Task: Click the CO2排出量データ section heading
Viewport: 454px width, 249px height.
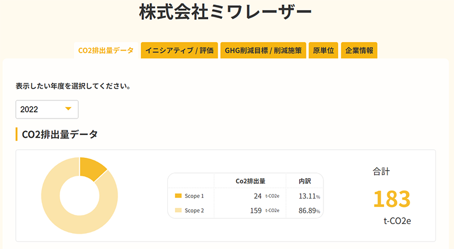Action: pyautogui.click(x=60, y=134)
